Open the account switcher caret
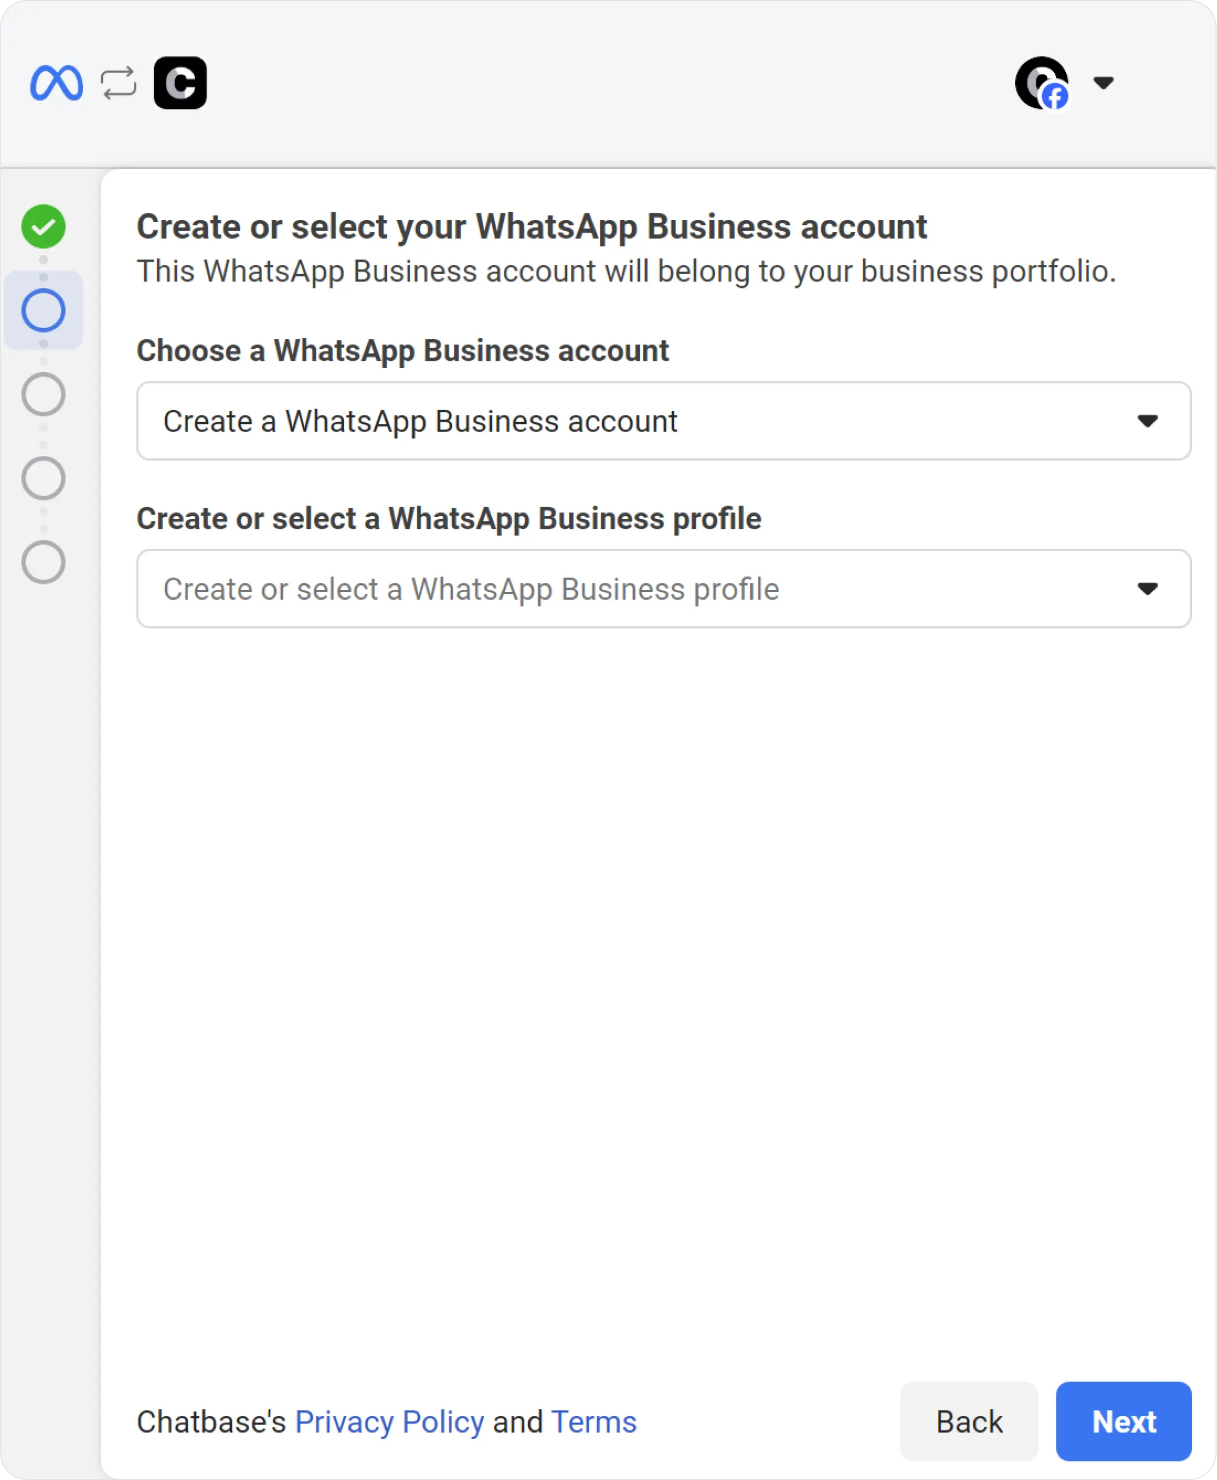Image resolution: width=1217 pixels, height=1480 pixels. click(x=1103, y=83)
